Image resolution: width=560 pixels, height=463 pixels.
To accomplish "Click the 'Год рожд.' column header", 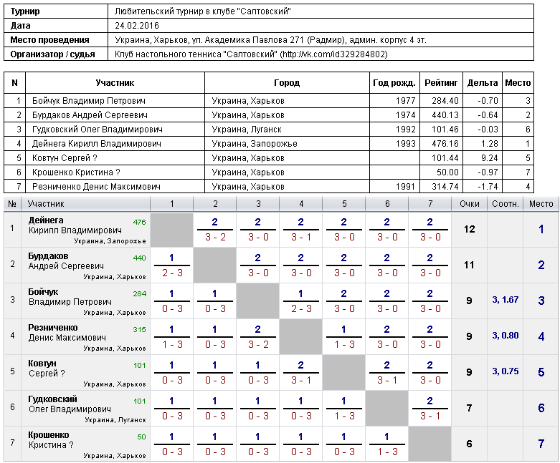I will tap(394, 83).
